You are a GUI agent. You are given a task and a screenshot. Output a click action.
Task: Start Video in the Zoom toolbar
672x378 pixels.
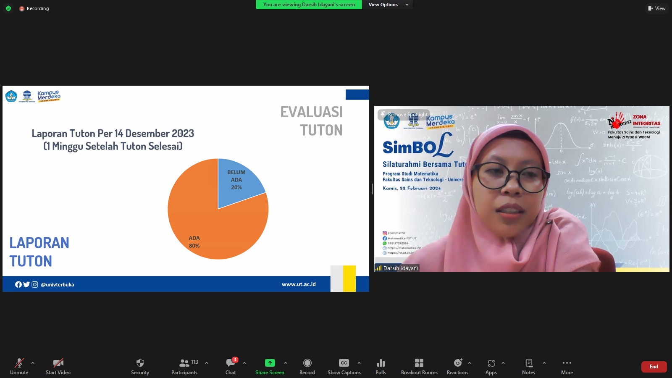click(58, 366)
